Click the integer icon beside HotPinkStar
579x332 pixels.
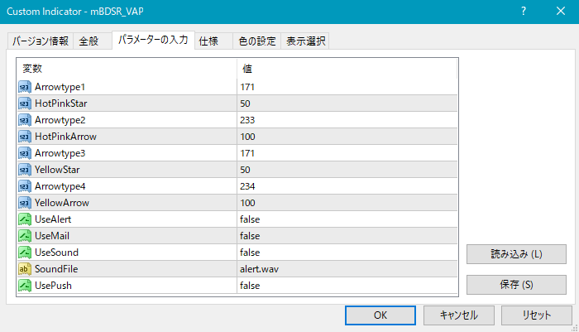24,103
